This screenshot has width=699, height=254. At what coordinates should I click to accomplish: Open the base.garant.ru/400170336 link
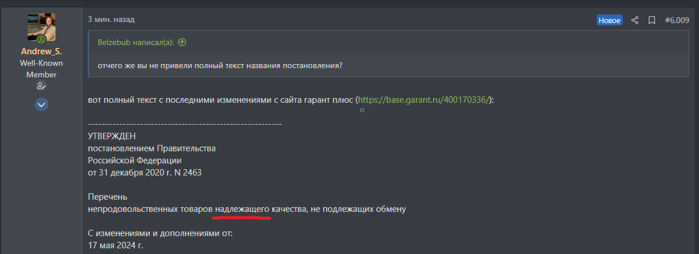(425, 100)
